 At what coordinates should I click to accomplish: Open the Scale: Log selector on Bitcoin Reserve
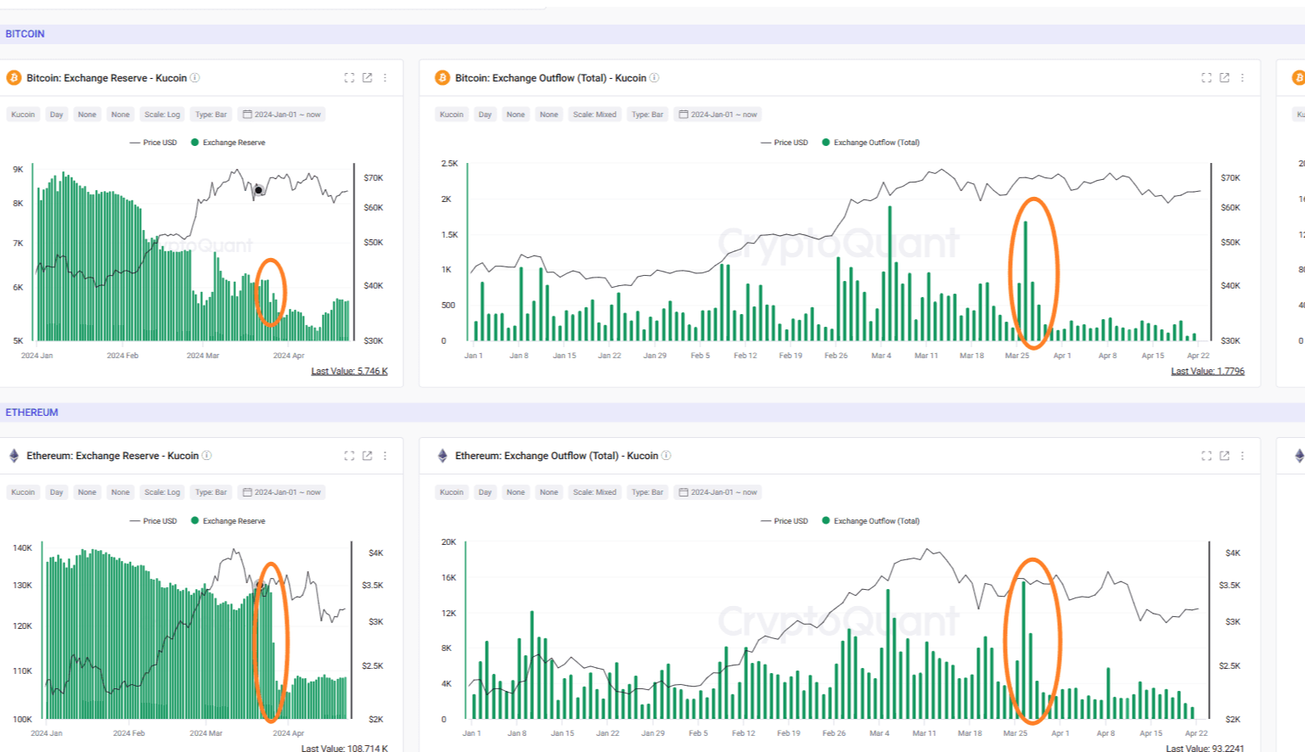pos(163,114)
